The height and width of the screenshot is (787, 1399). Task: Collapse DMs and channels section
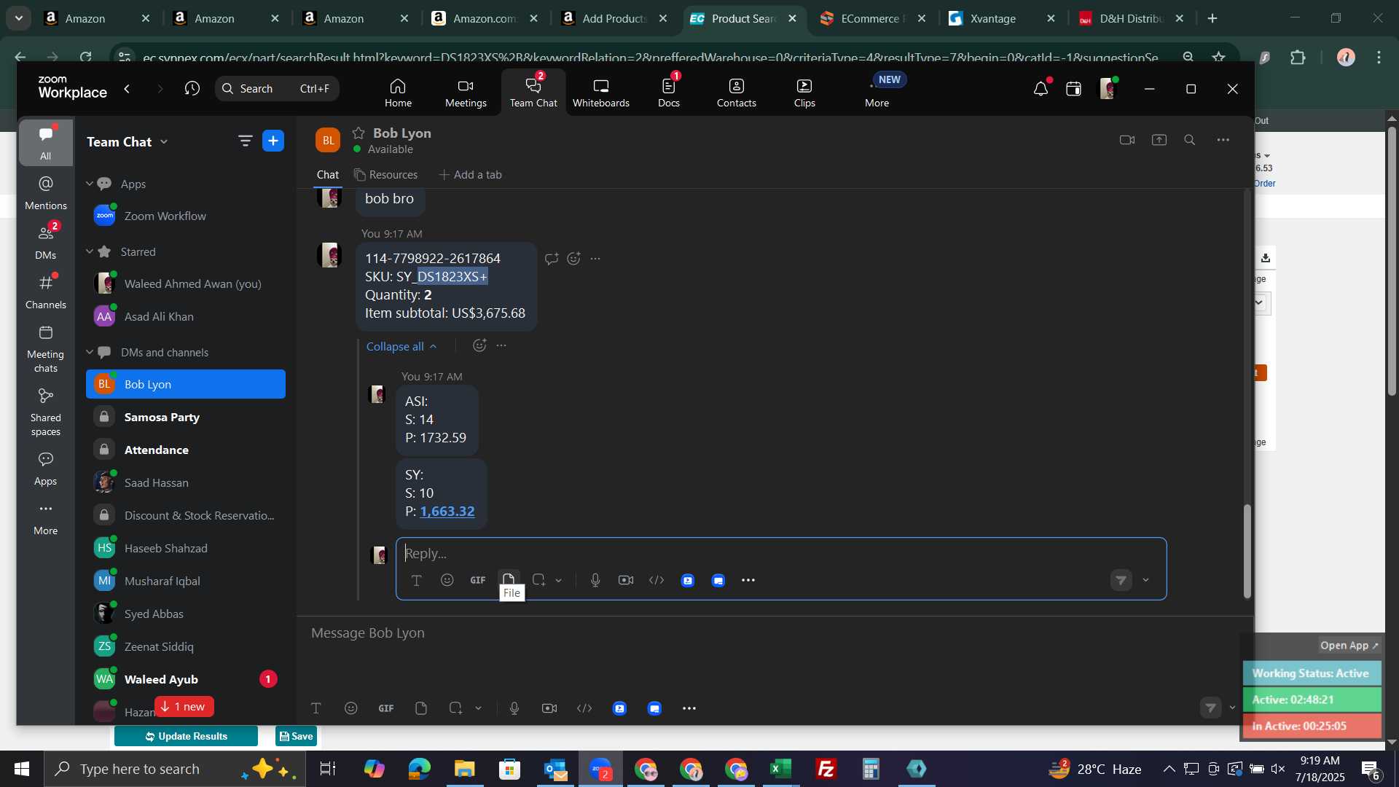pos(90,352)
